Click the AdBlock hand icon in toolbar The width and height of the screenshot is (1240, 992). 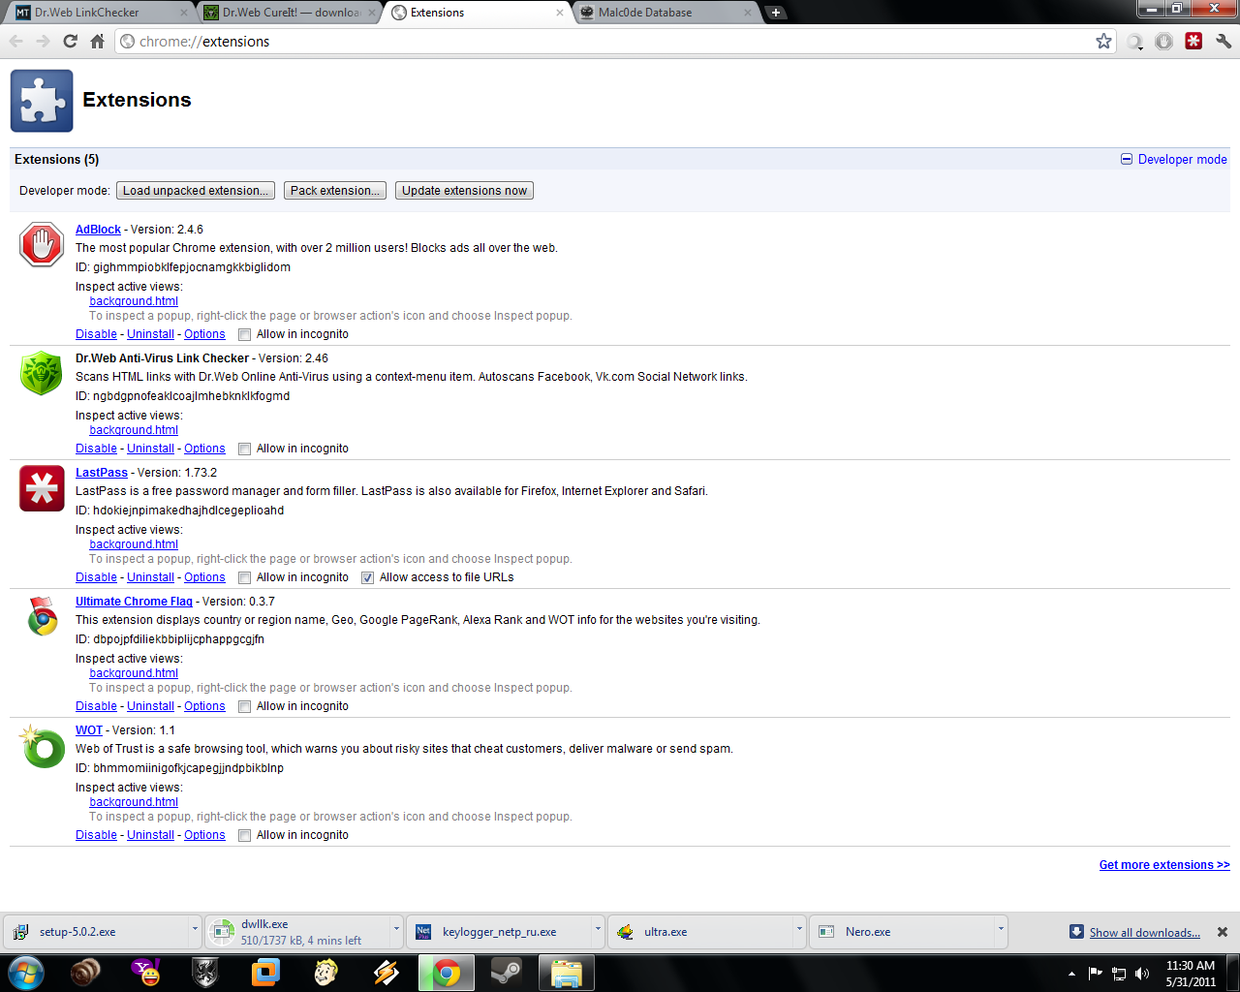[1164, 41]
